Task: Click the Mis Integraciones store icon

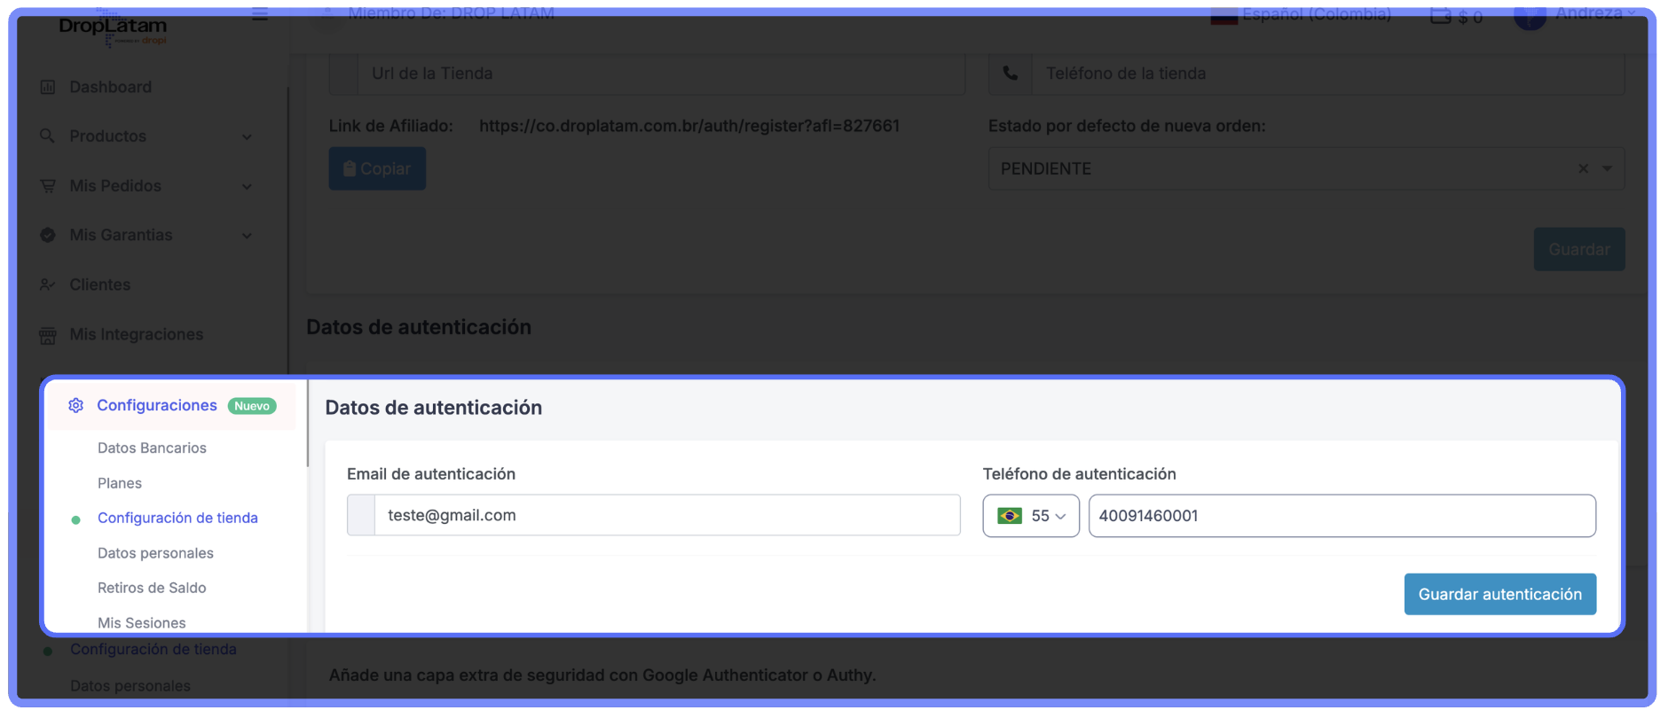Action: tap(48, 335)
